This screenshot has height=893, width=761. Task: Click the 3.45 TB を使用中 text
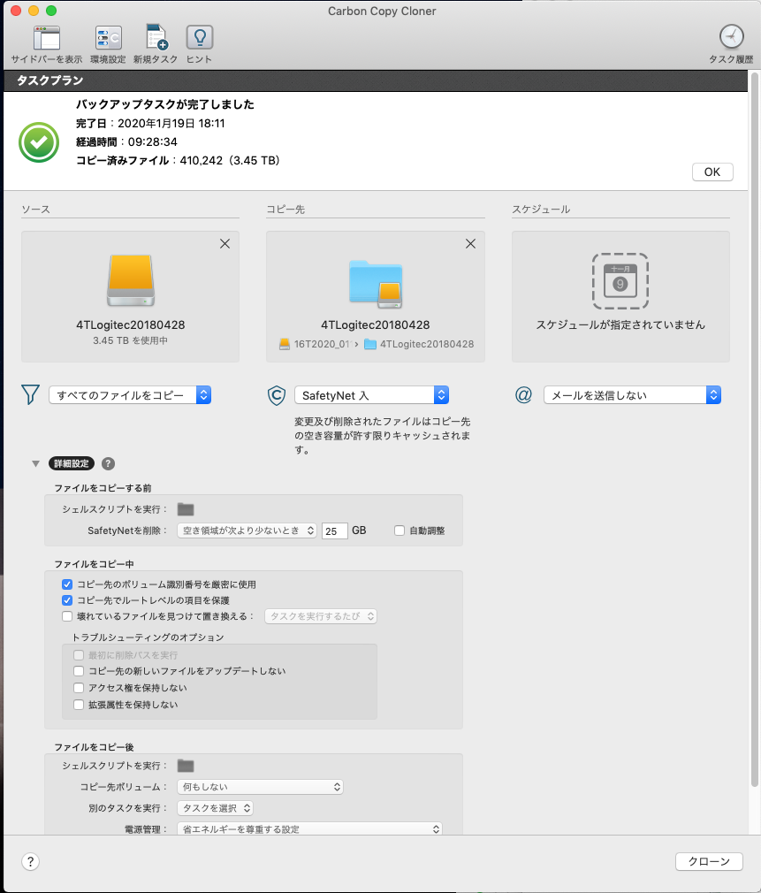(130, 340)
